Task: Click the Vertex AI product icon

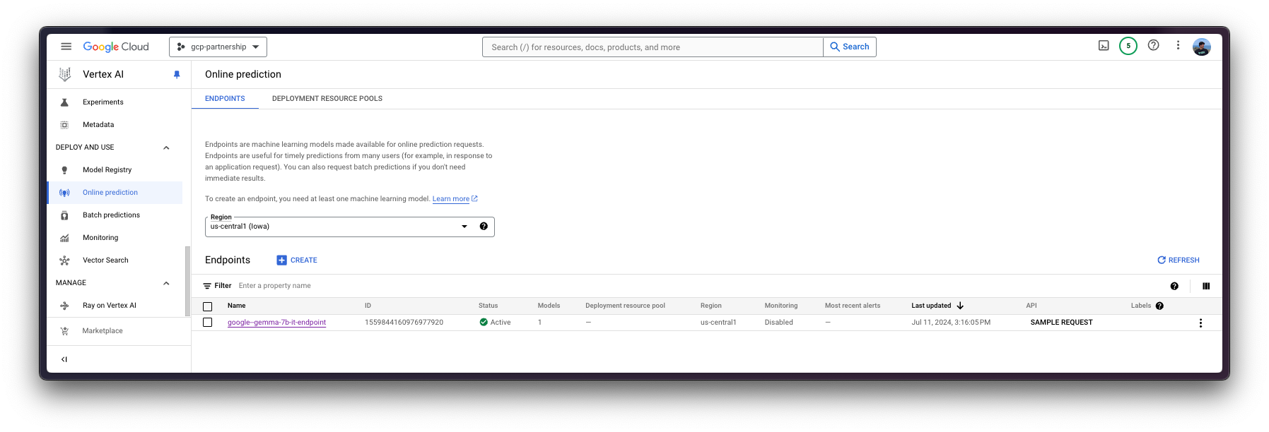Action: [65, 74]
